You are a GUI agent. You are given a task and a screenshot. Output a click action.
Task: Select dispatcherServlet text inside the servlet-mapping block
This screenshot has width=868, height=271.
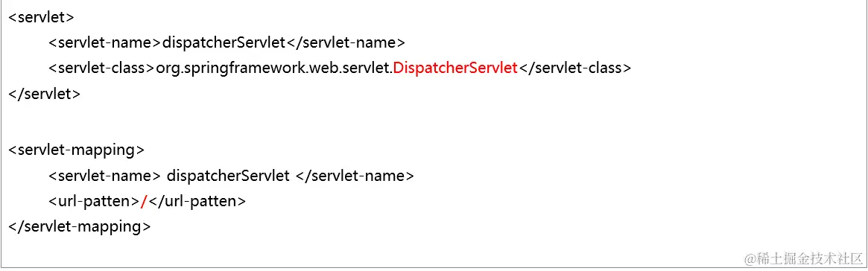click(227, 176)
